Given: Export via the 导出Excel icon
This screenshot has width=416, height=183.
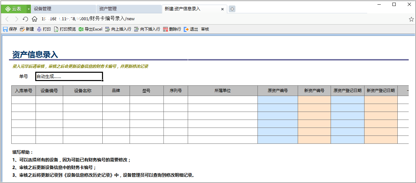Looking at the screenshot, I should [81, 29].
